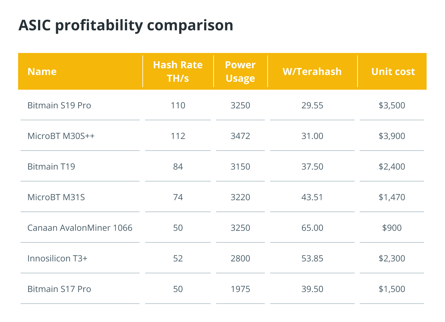Viewport: 445px width, 322px height.
Task: Click the Hash Rate TH/s header
Action: tap(178, 72)
